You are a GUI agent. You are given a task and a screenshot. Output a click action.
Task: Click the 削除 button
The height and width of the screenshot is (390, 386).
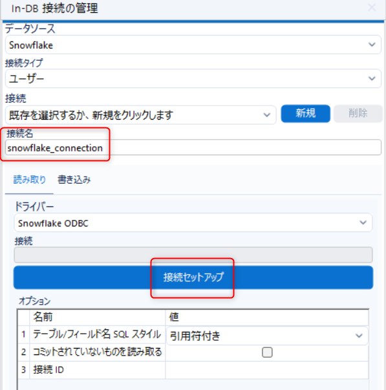pos(358,113)
